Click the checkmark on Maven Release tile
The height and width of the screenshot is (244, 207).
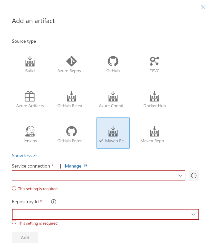[x=100, y=141]
